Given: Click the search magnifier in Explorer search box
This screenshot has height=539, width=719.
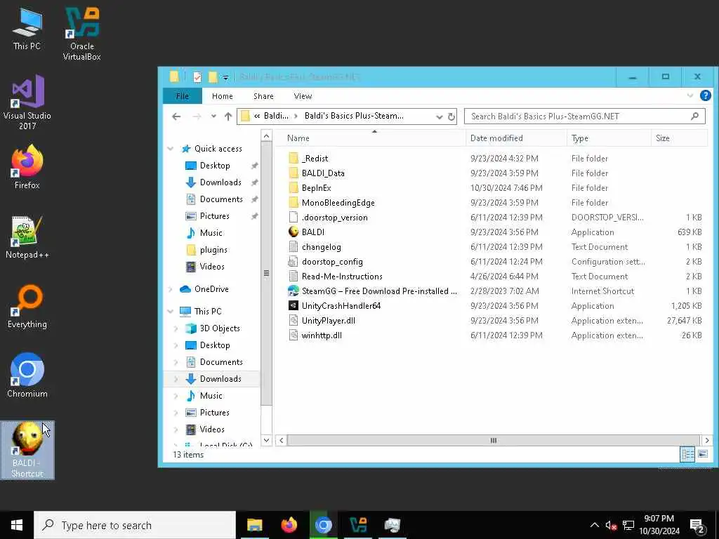Looking at the screenshot, I should (x=694, y=117).
